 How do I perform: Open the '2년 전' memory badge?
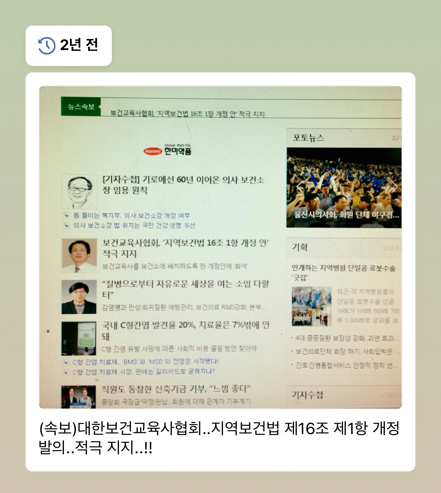click(x=69, y=45)
